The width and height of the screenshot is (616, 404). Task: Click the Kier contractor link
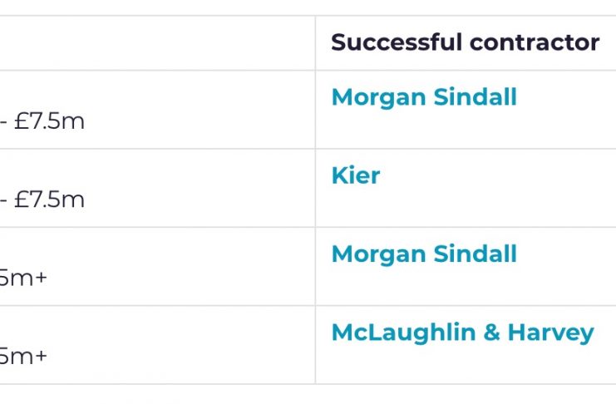(x=355, y=175)
